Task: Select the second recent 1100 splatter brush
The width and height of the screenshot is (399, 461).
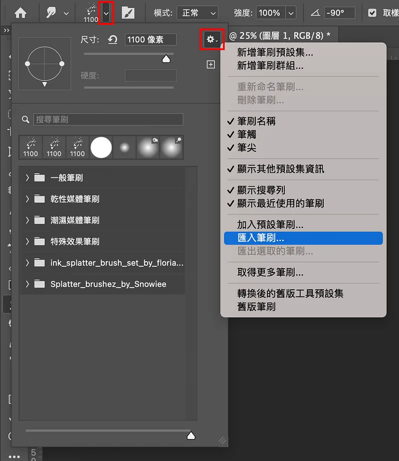Action: pyautogui.click(x=54, y=147)
